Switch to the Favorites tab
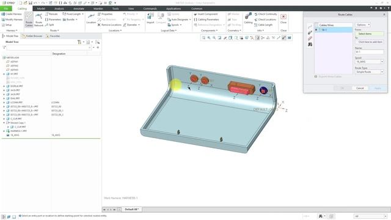 53,36
